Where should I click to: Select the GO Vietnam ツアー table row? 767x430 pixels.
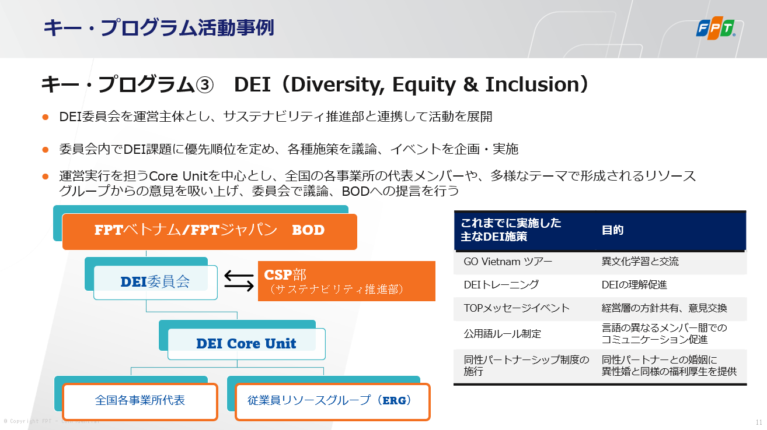pyautogui.click(x=600, y=262)
